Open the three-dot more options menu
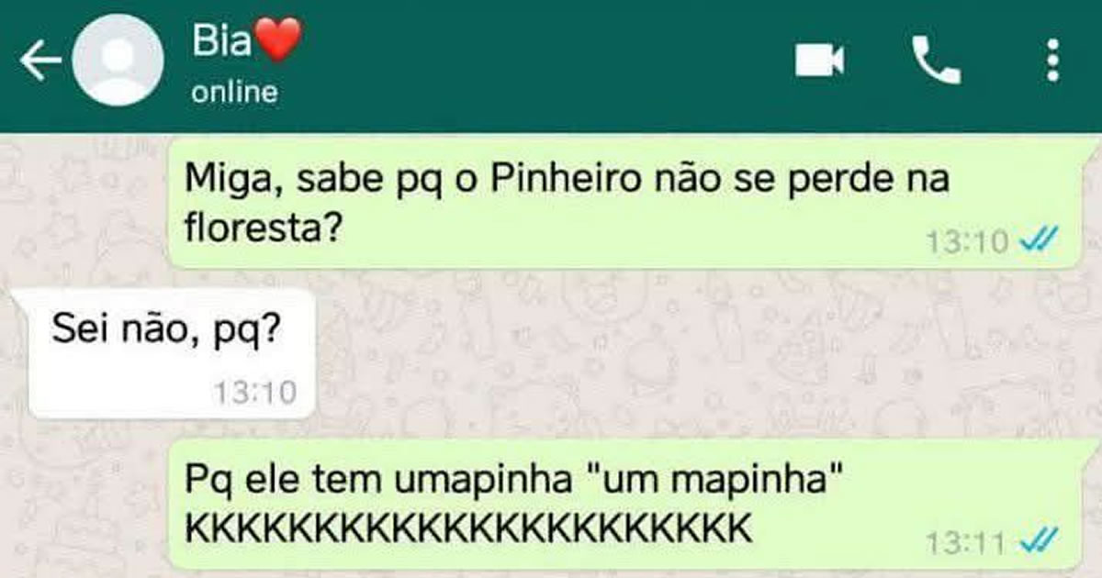This screenshot has width=1102, height=578. click(1052, 61)
